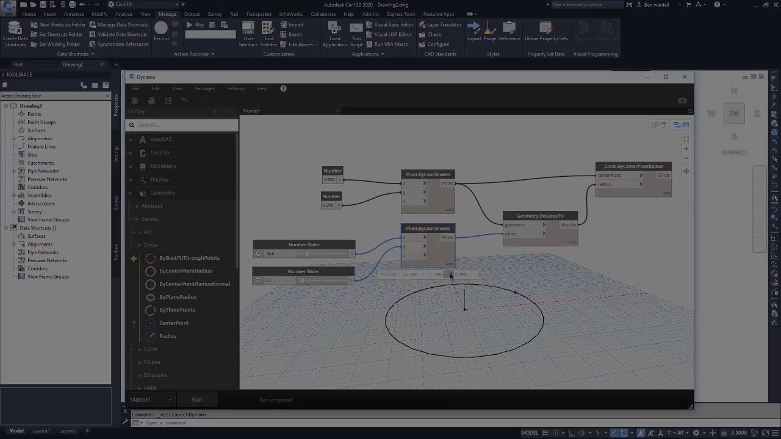This screenshot has width=781, height=439.
Task: Select ByCenterPointRadius circle node in library
Action: click(185, 271)
